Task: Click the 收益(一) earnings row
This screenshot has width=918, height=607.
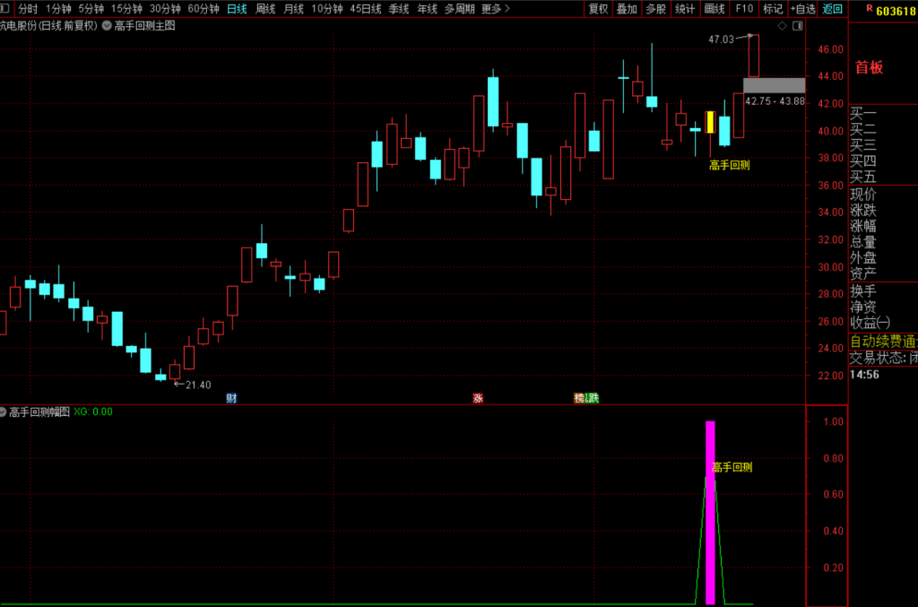Action: (870, 323)
